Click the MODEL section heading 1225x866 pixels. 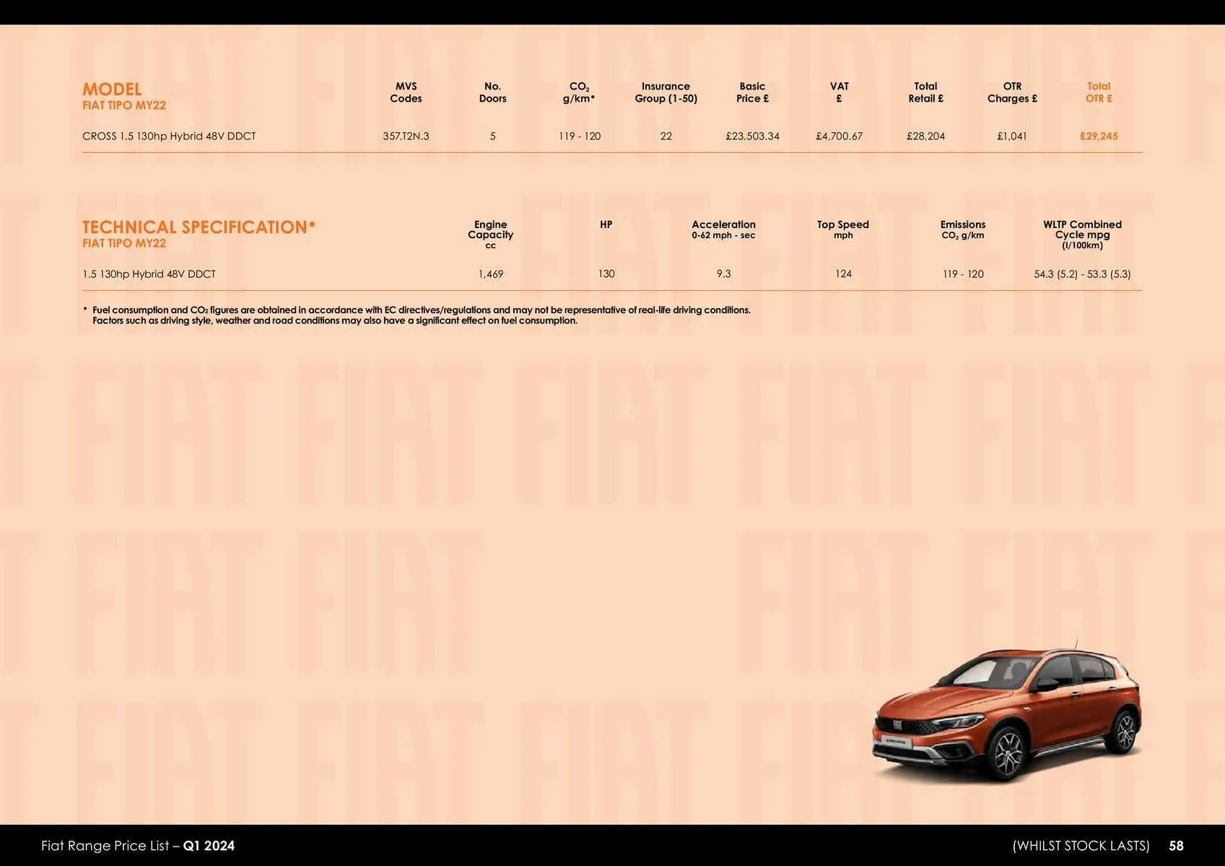tap(113, 89)
